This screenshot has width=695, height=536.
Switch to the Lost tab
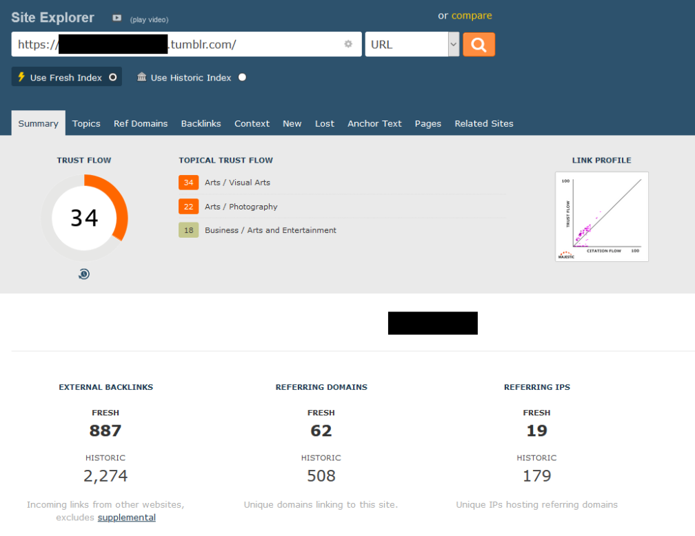point(325,123)
